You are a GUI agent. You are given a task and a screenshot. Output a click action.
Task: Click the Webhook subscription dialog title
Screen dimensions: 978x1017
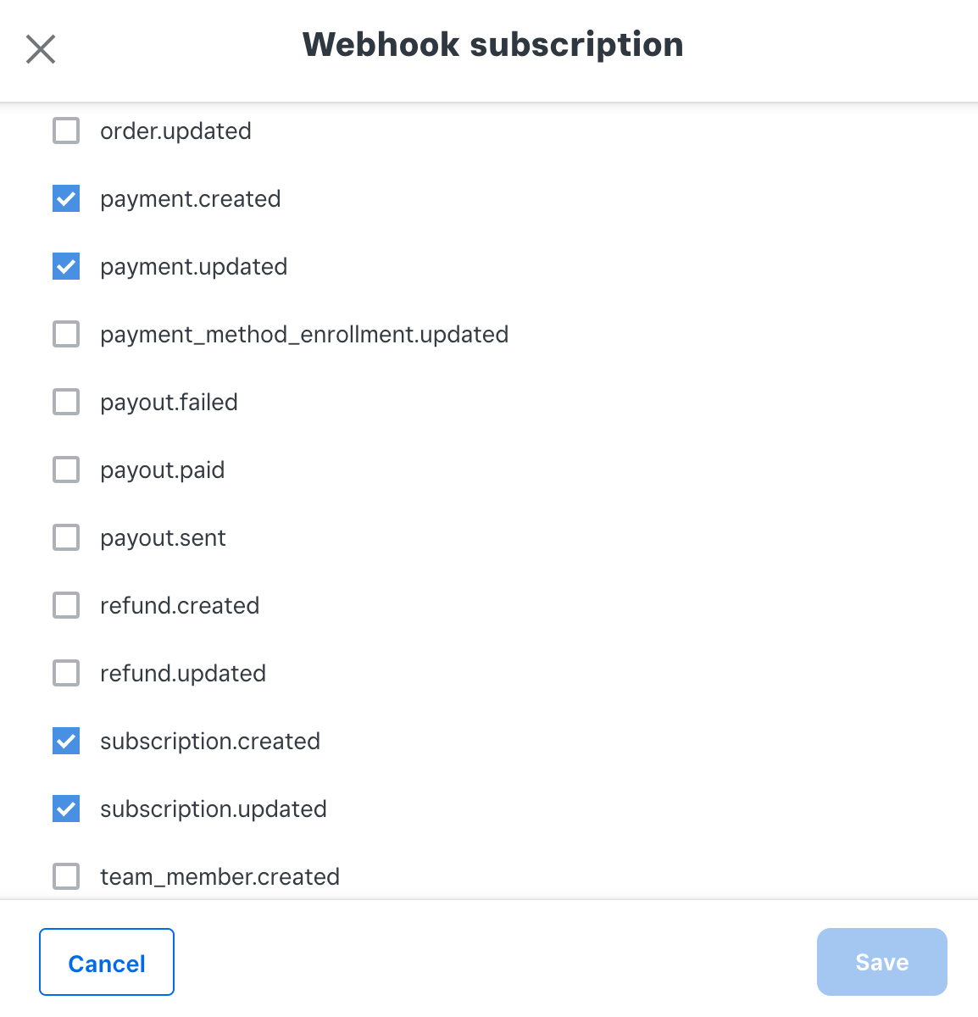coord(492,44)
